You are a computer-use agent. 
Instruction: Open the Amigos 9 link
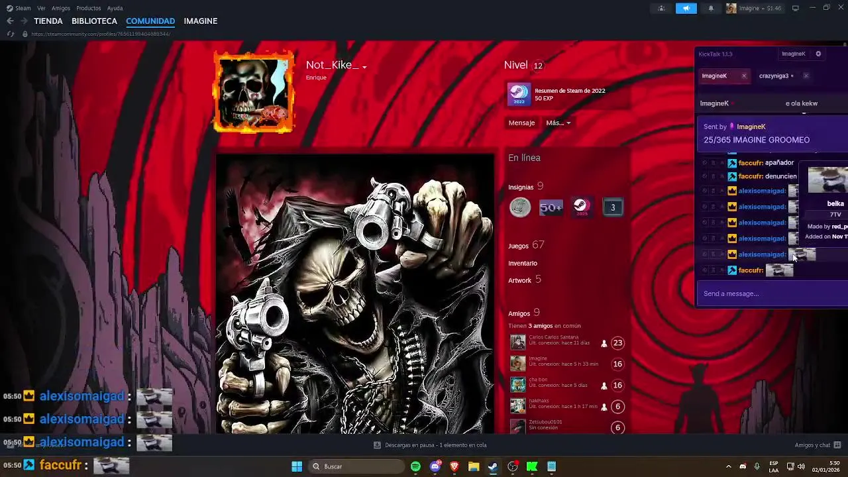pyautogui.click(x=524, y=313)
